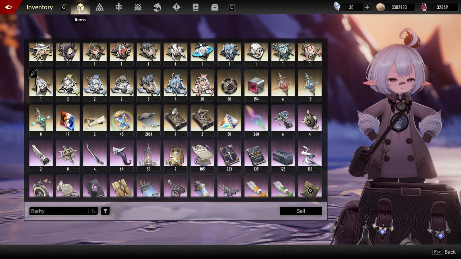Click the E next-tab key hint

pos(232,7)
